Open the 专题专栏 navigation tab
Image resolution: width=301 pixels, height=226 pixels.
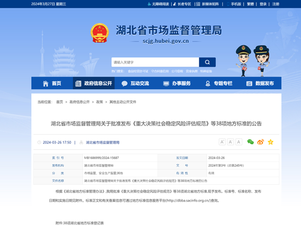click(x=218, y=83)
